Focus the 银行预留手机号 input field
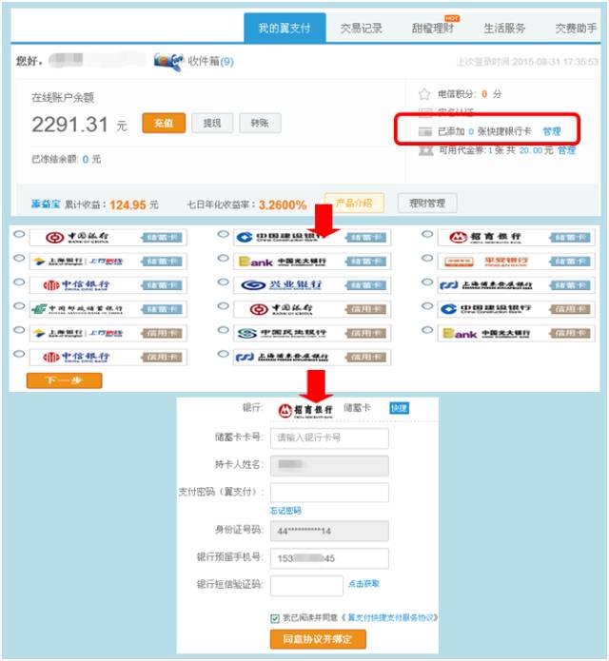Image resolution: width=609 pixels, height=661 pixels. (x=329, y=558)
